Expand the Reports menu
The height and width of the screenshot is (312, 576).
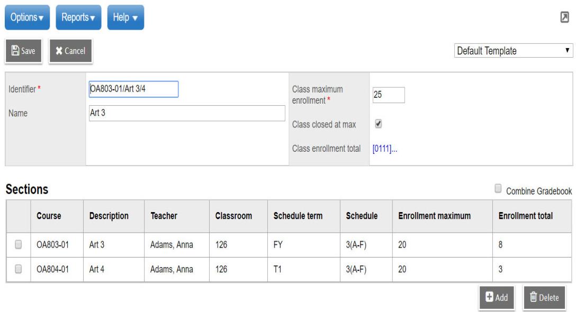(x=78, y=17)
